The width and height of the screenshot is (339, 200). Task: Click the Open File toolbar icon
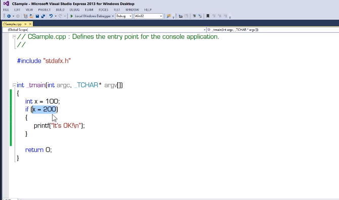31,16
